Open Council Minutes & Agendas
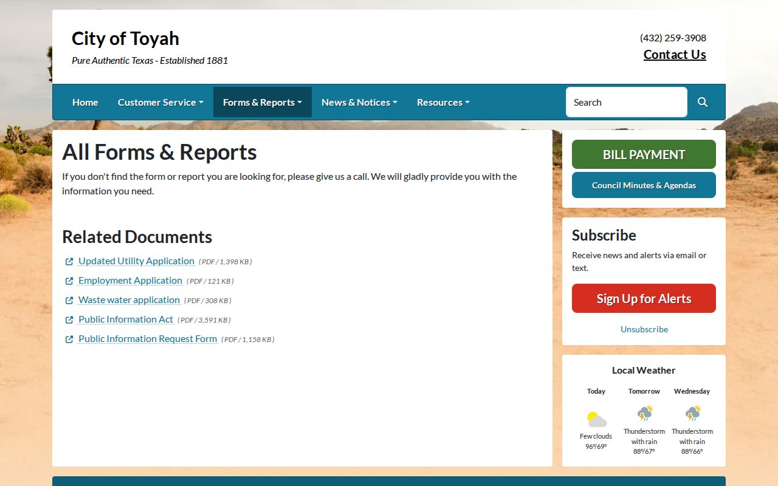Image resolution: width=778 pixels, height=486 pixels. coord(644,185)
